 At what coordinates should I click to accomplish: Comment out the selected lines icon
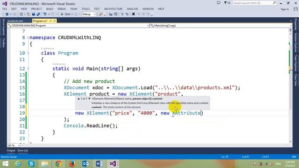point(122,14)
